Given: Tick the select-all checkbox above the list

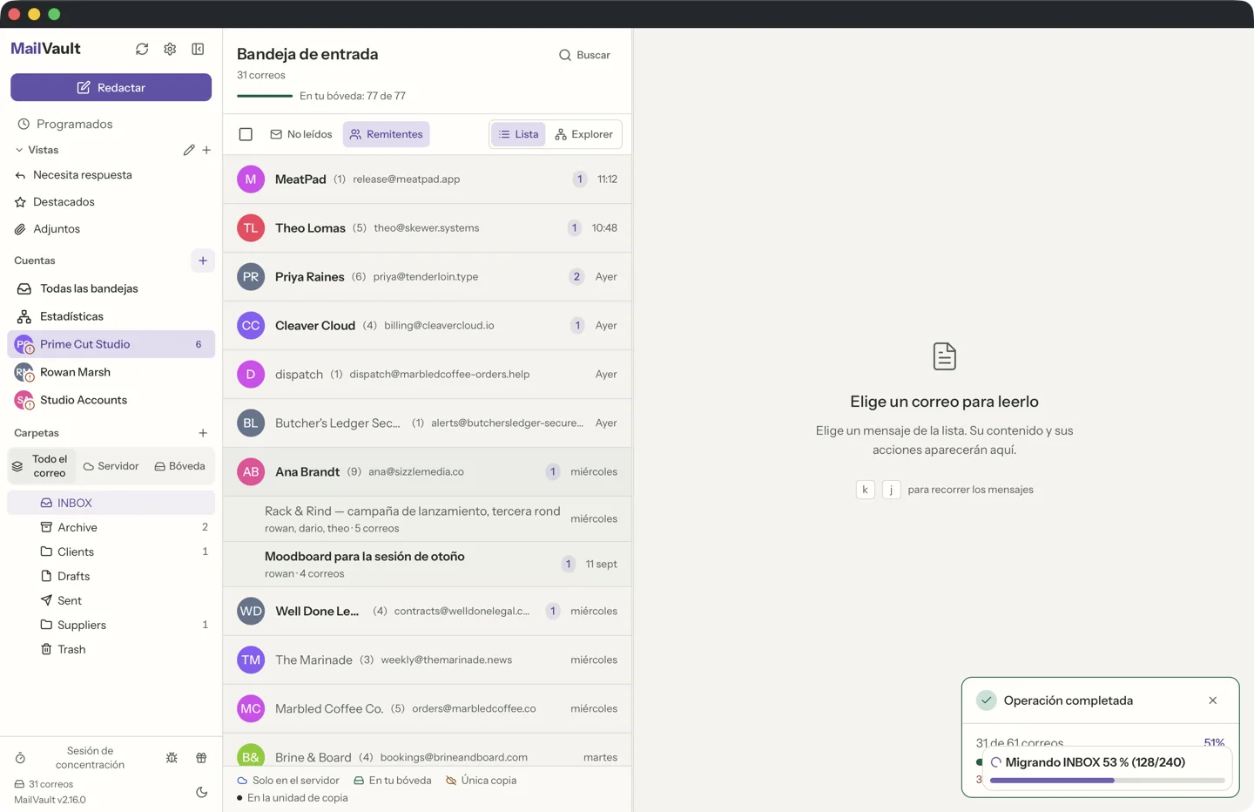Looking at the screenshot, I should tap(246, 134).
